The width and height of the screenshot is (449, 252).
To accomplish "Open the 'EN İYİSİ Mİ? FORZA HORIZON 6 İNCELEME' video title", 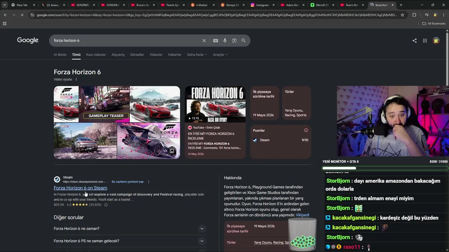I will [x=211, y=136].
